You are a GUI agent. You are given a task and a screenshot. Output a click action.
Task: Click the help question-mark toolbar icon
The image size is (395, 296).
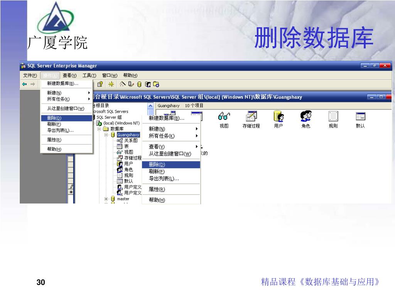(100, 84)
